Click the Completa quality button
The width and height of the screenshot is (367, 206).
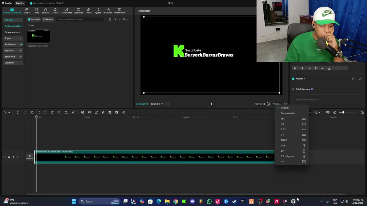click(x=260, y=104)
